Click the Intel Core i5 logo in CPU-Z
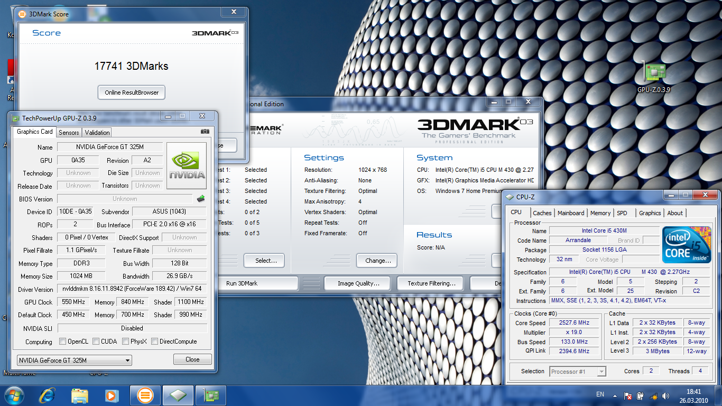The height and width of the screenshot is (406, 722). (687, 245)
